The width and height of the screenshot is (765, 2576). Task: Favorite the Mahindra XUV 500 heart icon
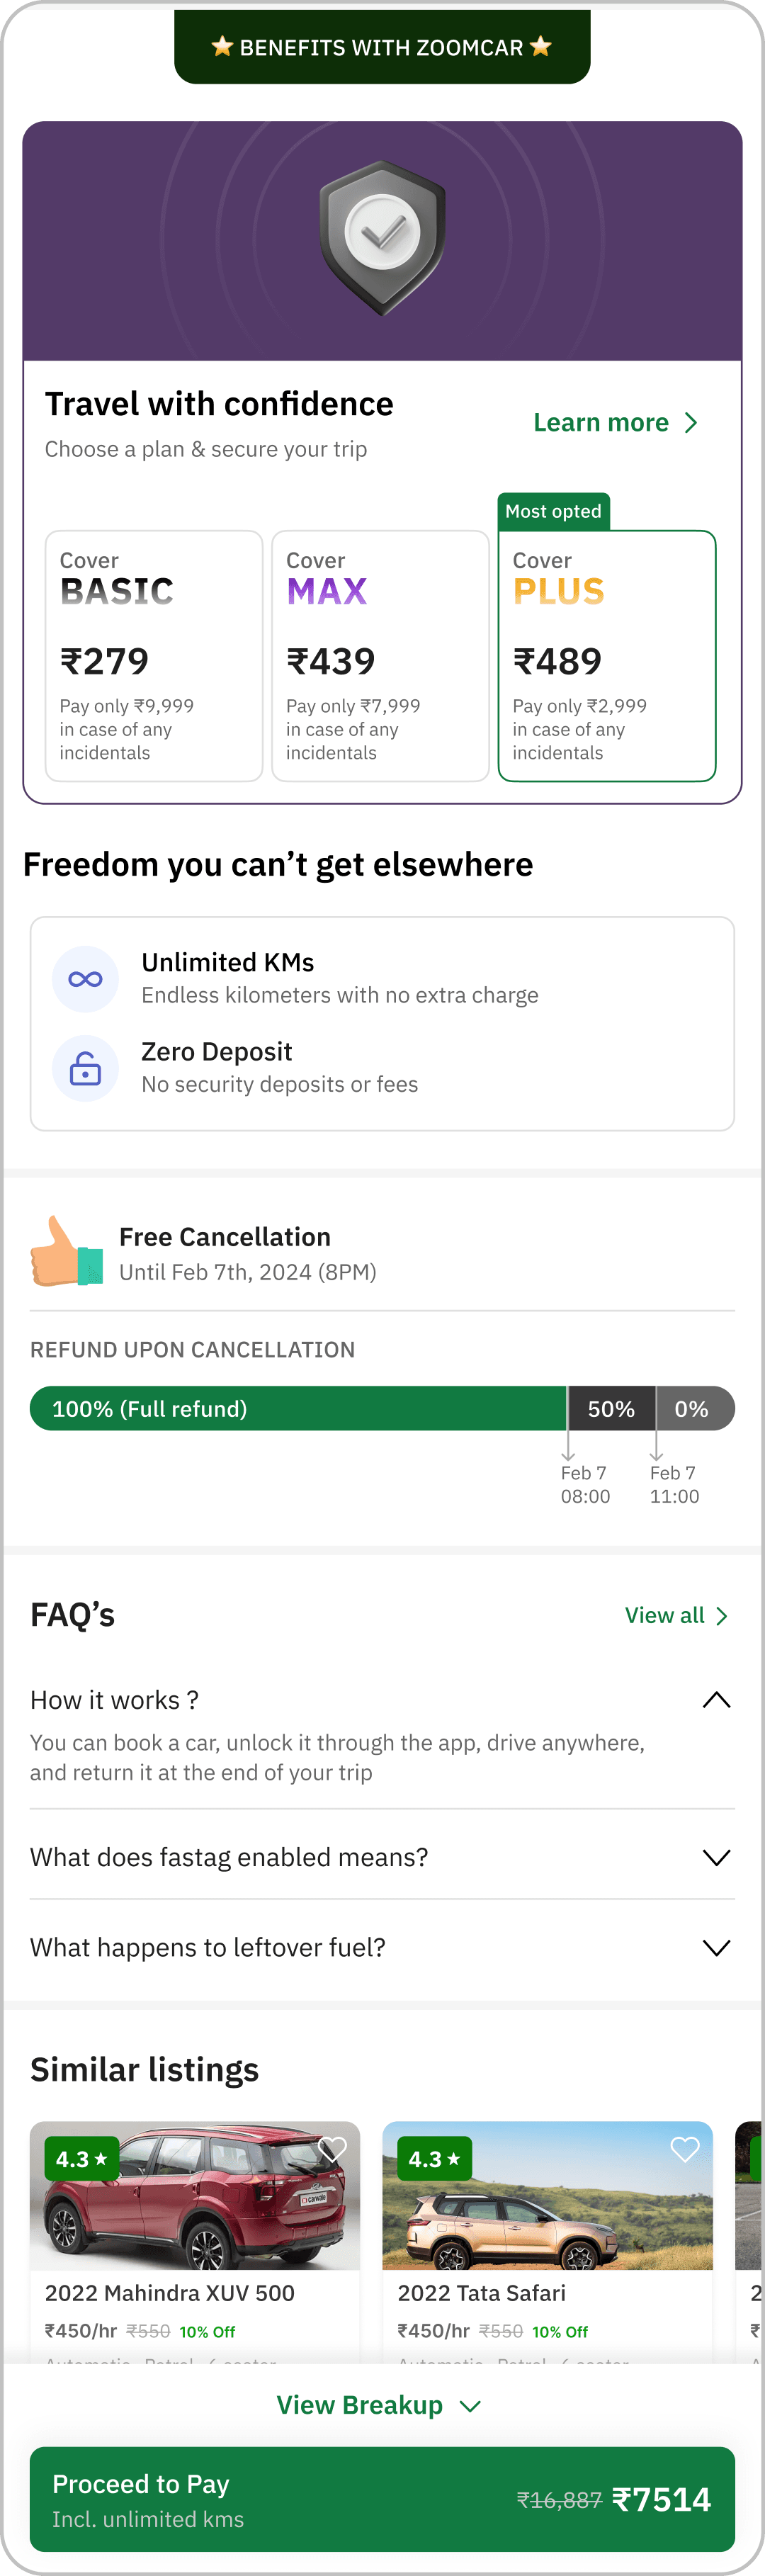coord(332,2149)
